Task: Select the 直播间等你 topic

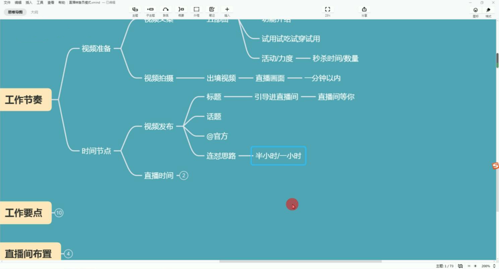Action: [336, 97]
